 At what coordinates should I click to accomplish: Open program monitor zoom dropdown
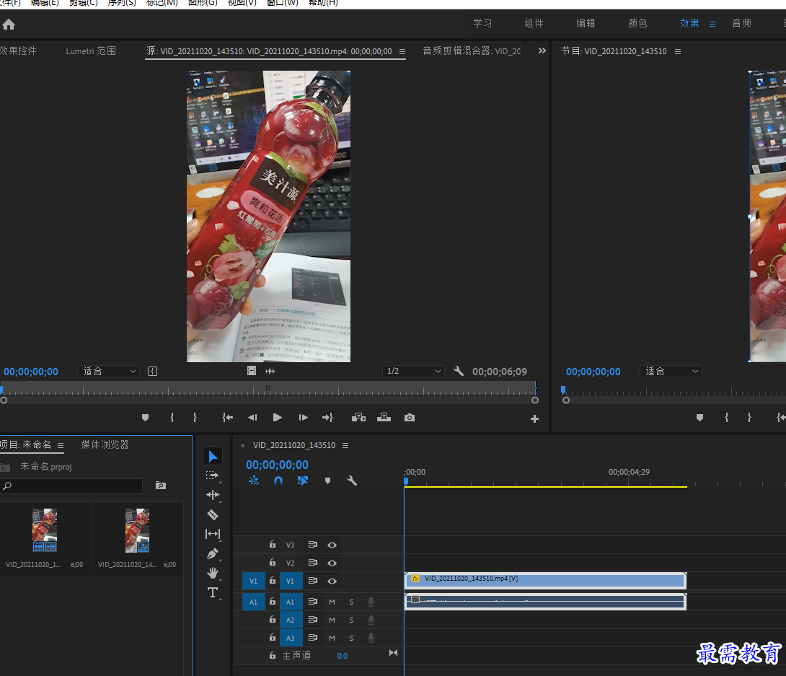(671, 371)
